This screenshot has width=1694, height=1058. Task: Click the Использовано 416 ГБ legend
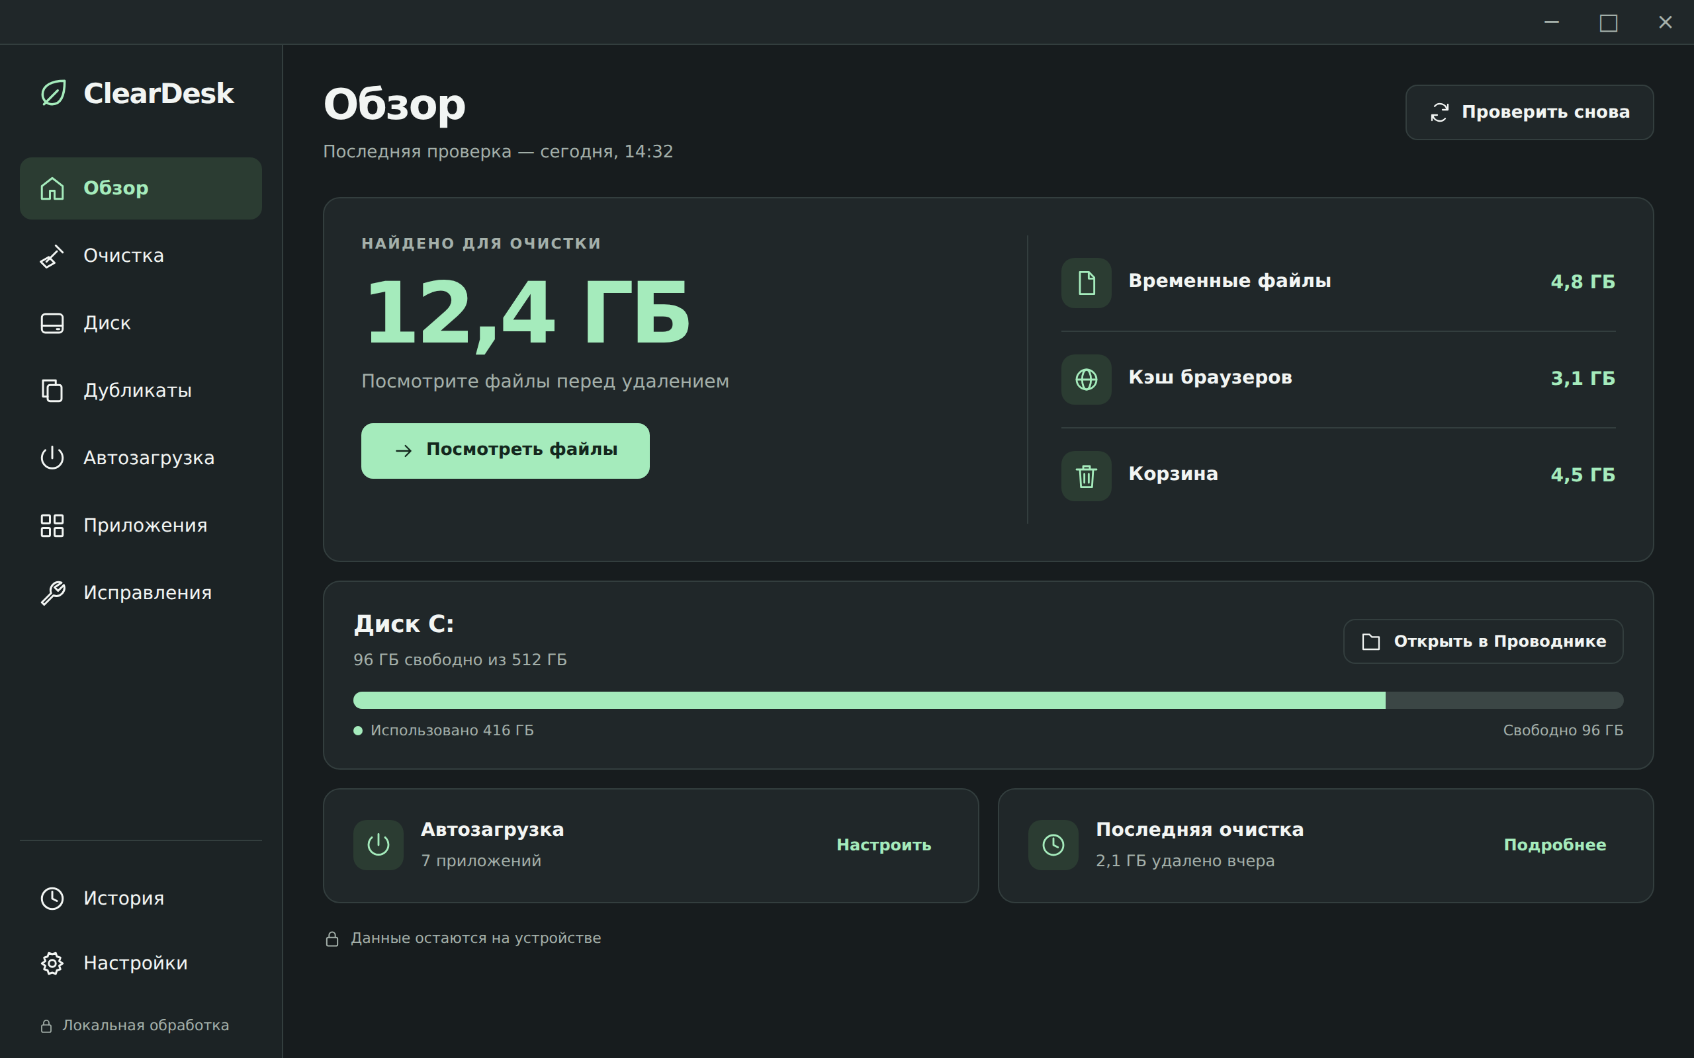click(x=444, y=731)
